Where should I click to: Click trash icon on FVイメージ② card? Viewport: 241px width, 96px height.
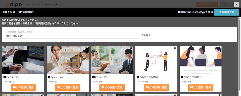coord(86,48)
